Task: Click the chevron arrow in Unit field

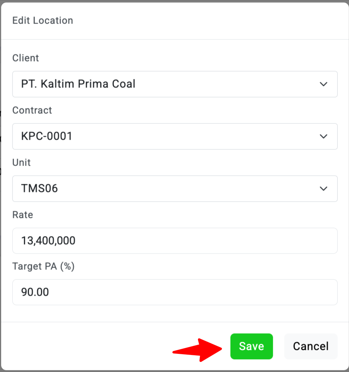Action: pos(323,189)
